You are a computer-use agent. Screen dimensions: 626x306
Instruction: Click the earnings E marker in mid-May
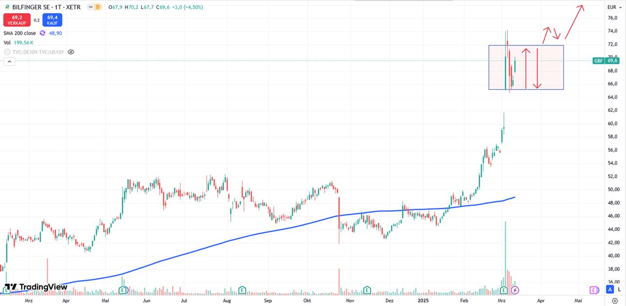pos(123,290)
